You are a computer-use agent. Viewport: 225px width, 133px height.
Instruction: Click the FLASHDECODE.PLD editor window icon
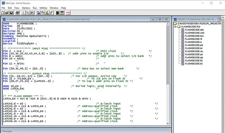tap(4, 19)
